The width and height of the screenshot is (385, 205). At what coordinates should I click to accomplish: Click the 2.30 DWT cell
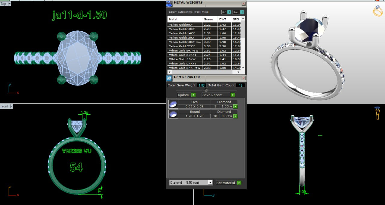coord(224,46)
